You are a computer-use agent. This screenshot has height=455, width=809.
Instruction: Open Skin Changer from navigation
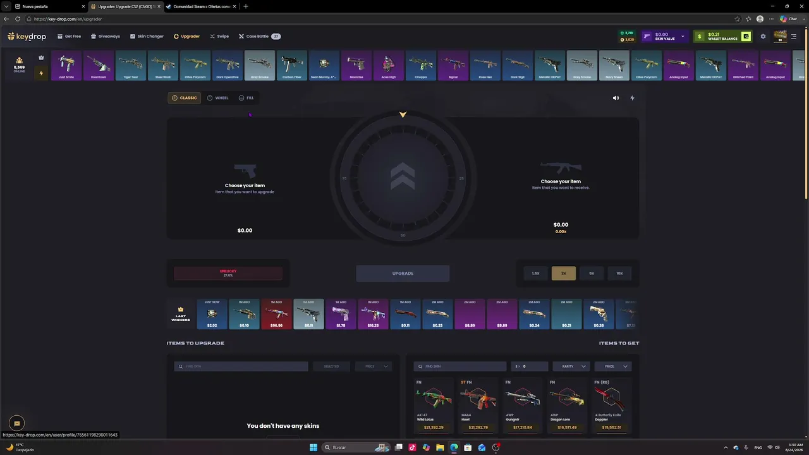tap(147, 37)
